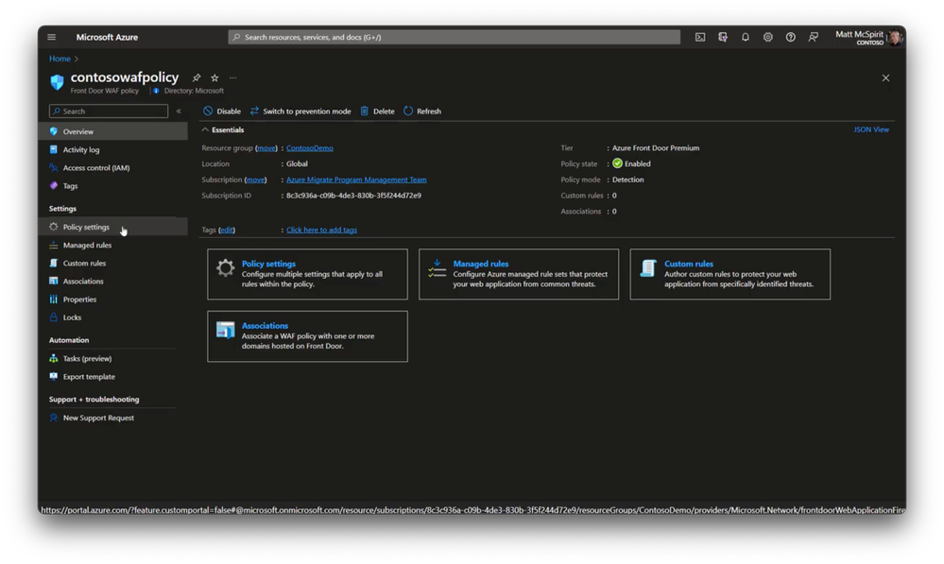Open Azure Migrate Program Management Team subscription
This screenshot has width=944, height=564.
point(356,180)
